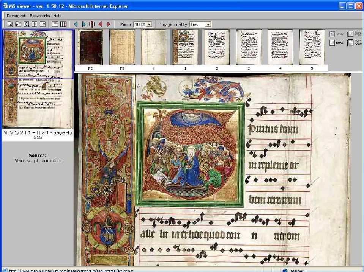Open the Help menu
Image resolution: width=364 pixels, height=272 pixels.
[x=57, y=16]
